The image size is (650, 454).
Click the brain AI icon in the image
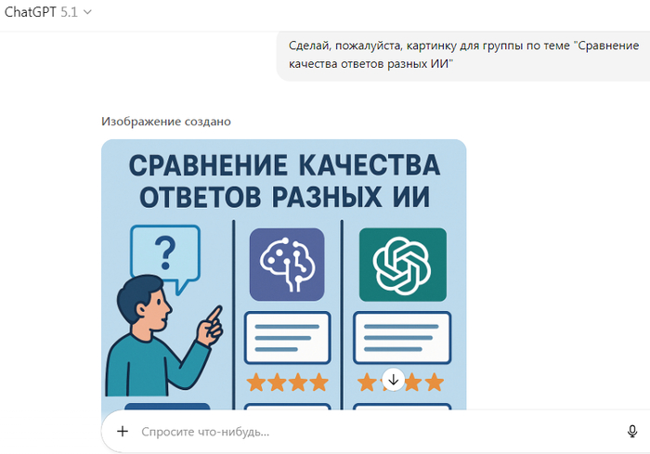(286, 263)
